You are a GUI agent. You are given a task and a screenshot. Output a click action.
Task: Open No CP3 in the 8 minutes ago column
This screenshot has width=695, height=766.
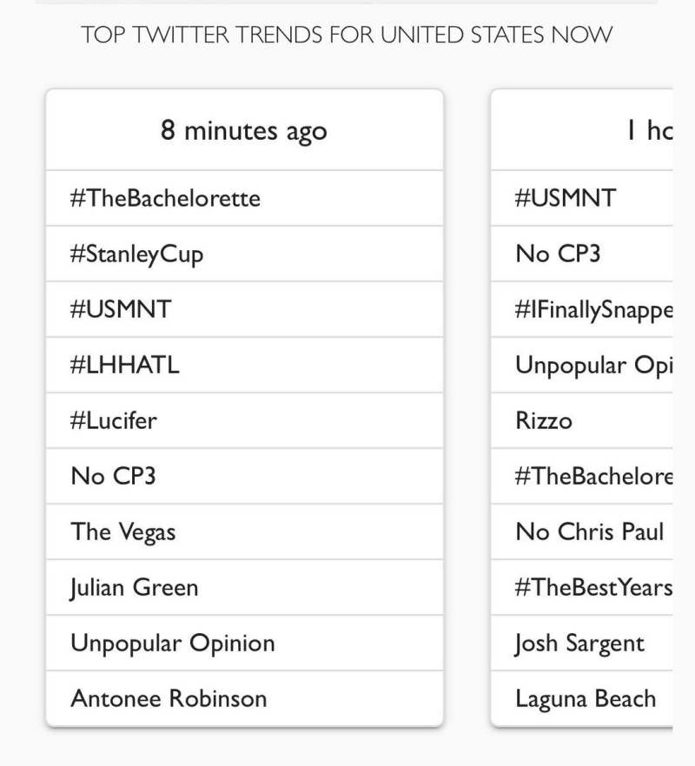click(x=113, y=476)
